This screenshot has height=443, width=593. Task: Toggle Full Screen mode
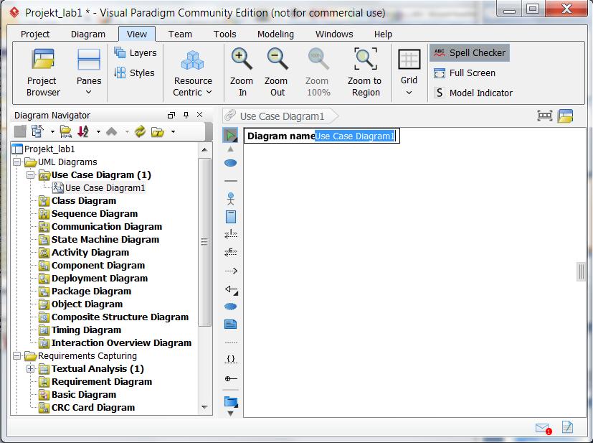tap(465, 73)
